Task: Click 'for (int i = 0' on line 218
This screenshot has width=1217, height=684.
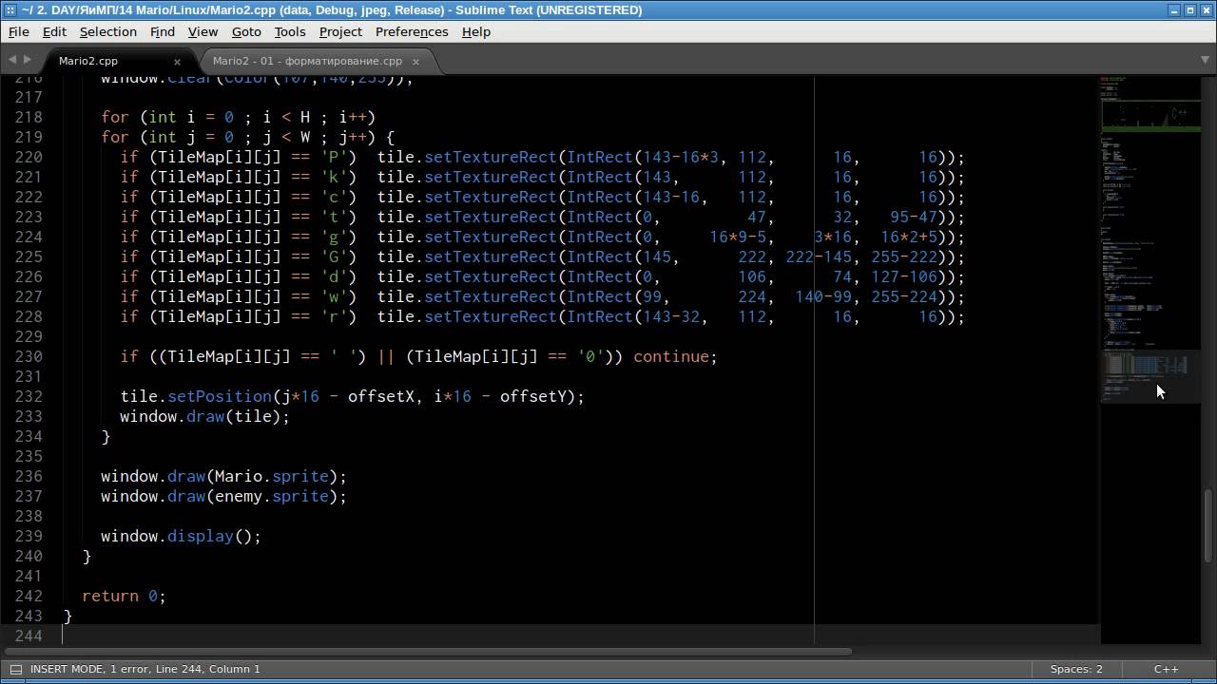Action: tap(167, 117)
